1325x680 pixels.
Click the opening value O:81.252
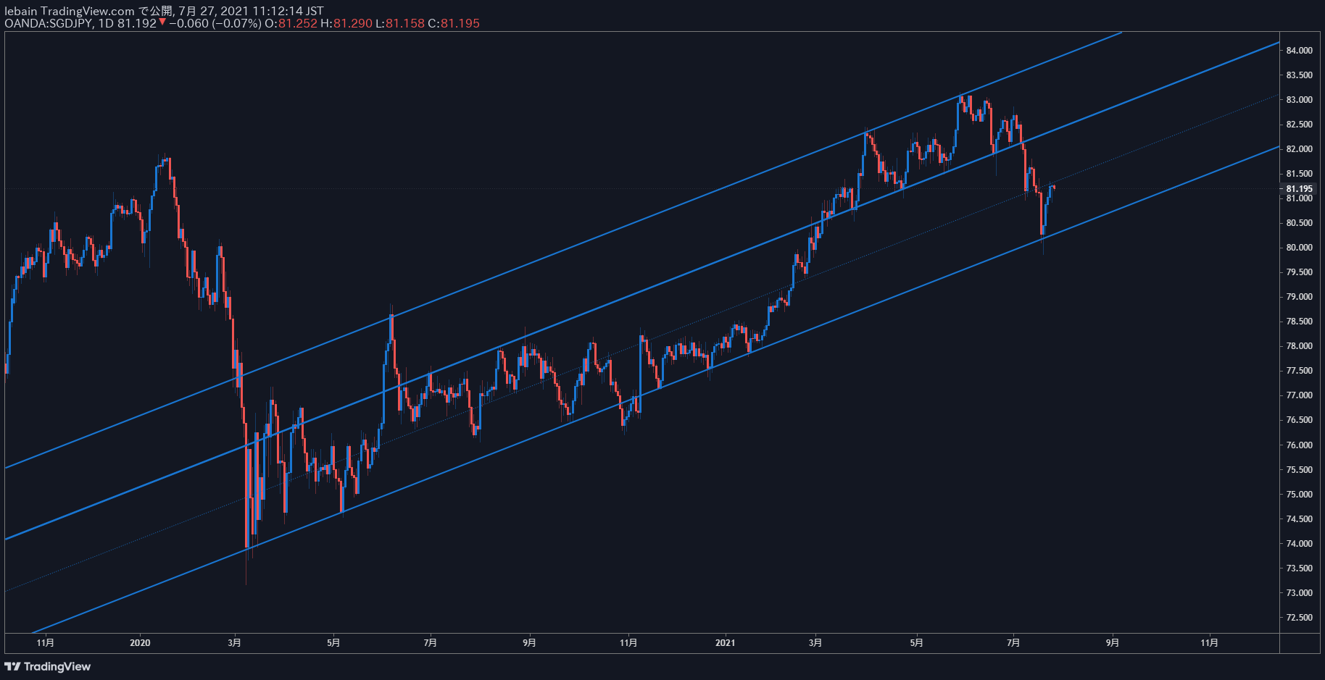pyautogui.click(x=291, y=23)
